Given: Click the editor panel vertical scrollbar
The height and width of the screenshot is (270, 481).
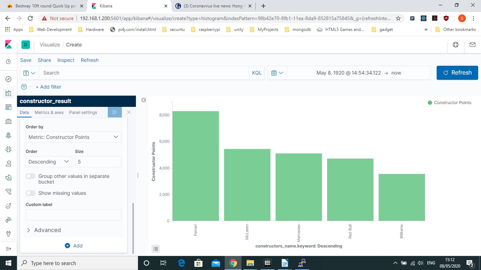Looking at the screenshot, I should pyautogui.click(x=133, y=228).
